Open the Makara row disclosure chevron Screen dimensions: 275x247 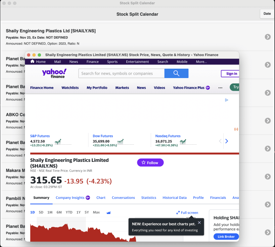[x=268, y=177]
